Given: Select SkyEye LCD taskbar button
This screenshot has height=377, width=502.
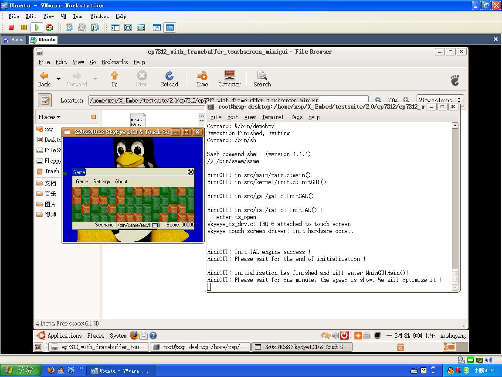Looking at the screenshot, I should point(302,347).
